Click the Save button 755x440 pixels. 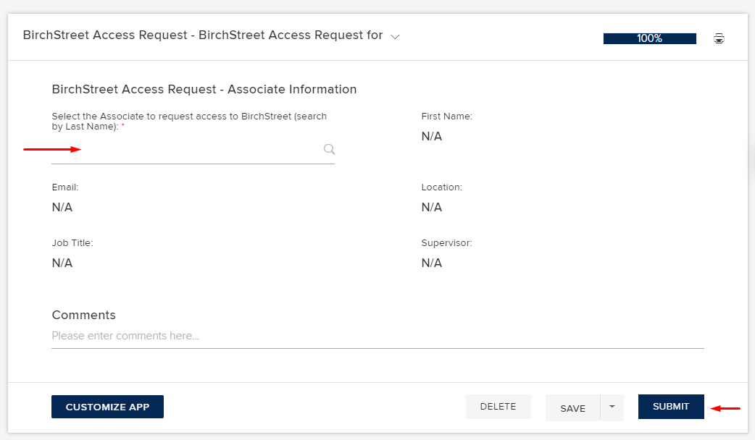(572, 408)
